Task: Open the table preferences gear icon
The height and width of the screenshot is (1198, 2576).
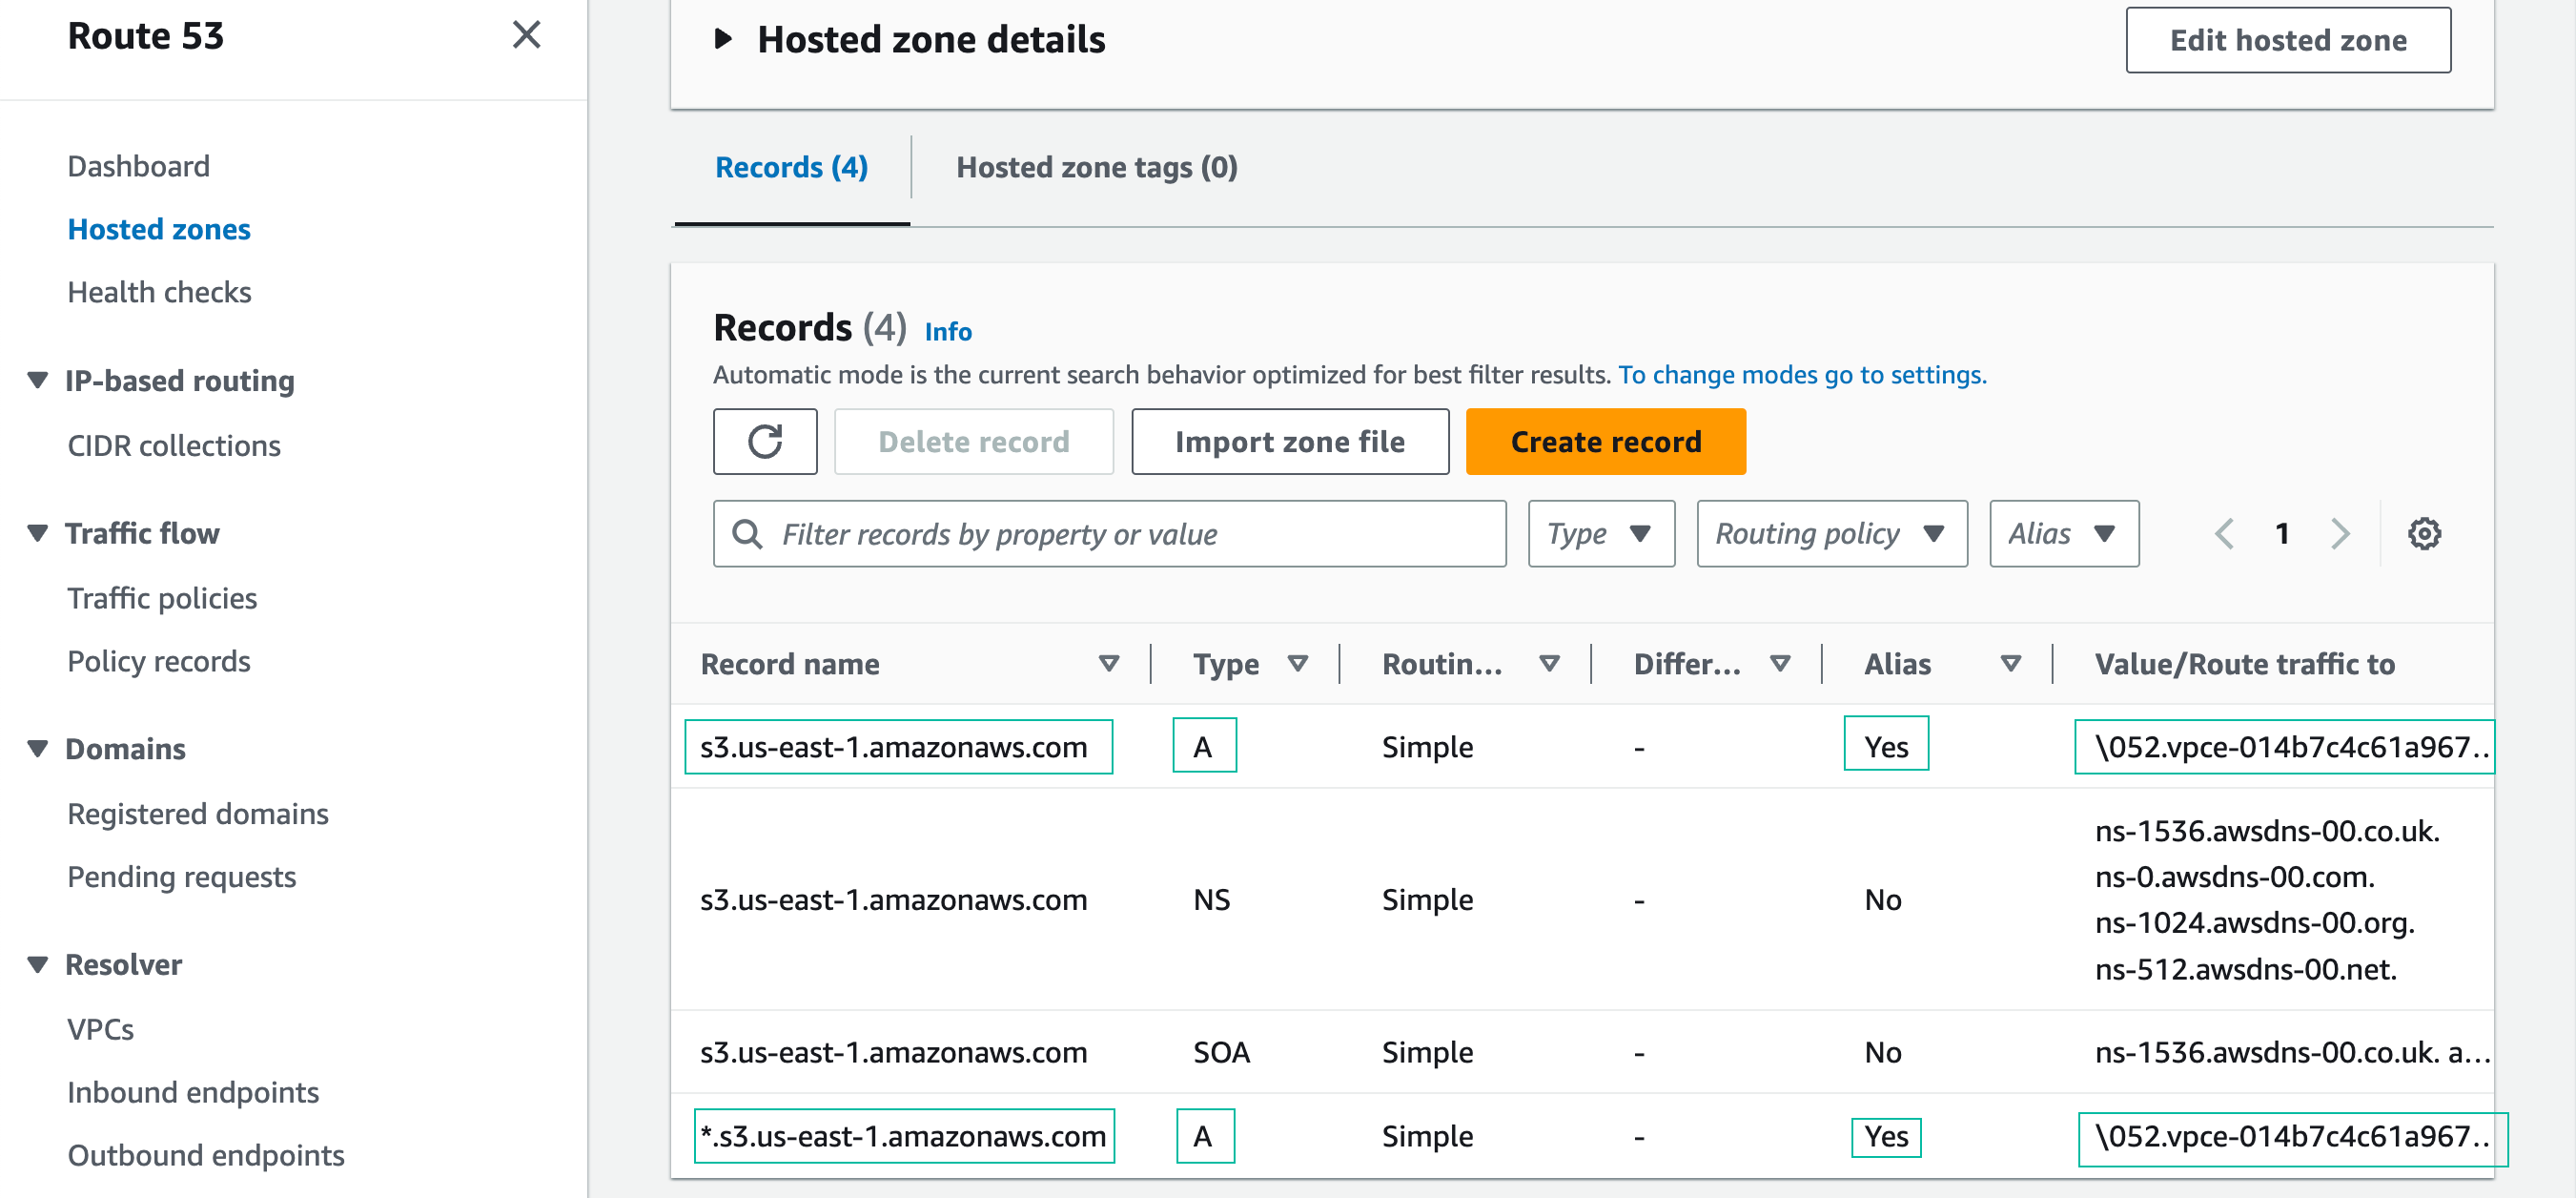Action: click(x=2423, y=533)
